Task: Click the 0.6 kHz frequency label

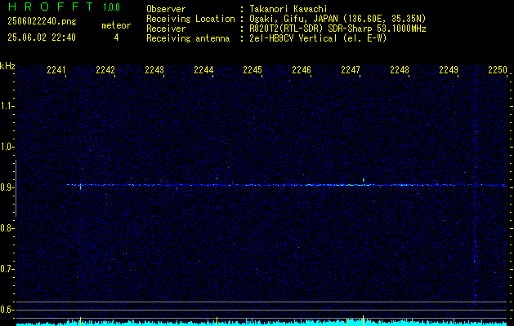Action: click(7, 310)
